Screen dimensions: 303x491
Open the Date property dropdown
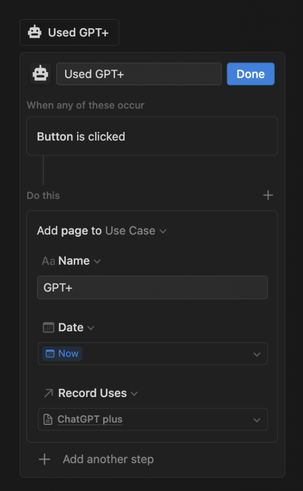pos(91,328)
